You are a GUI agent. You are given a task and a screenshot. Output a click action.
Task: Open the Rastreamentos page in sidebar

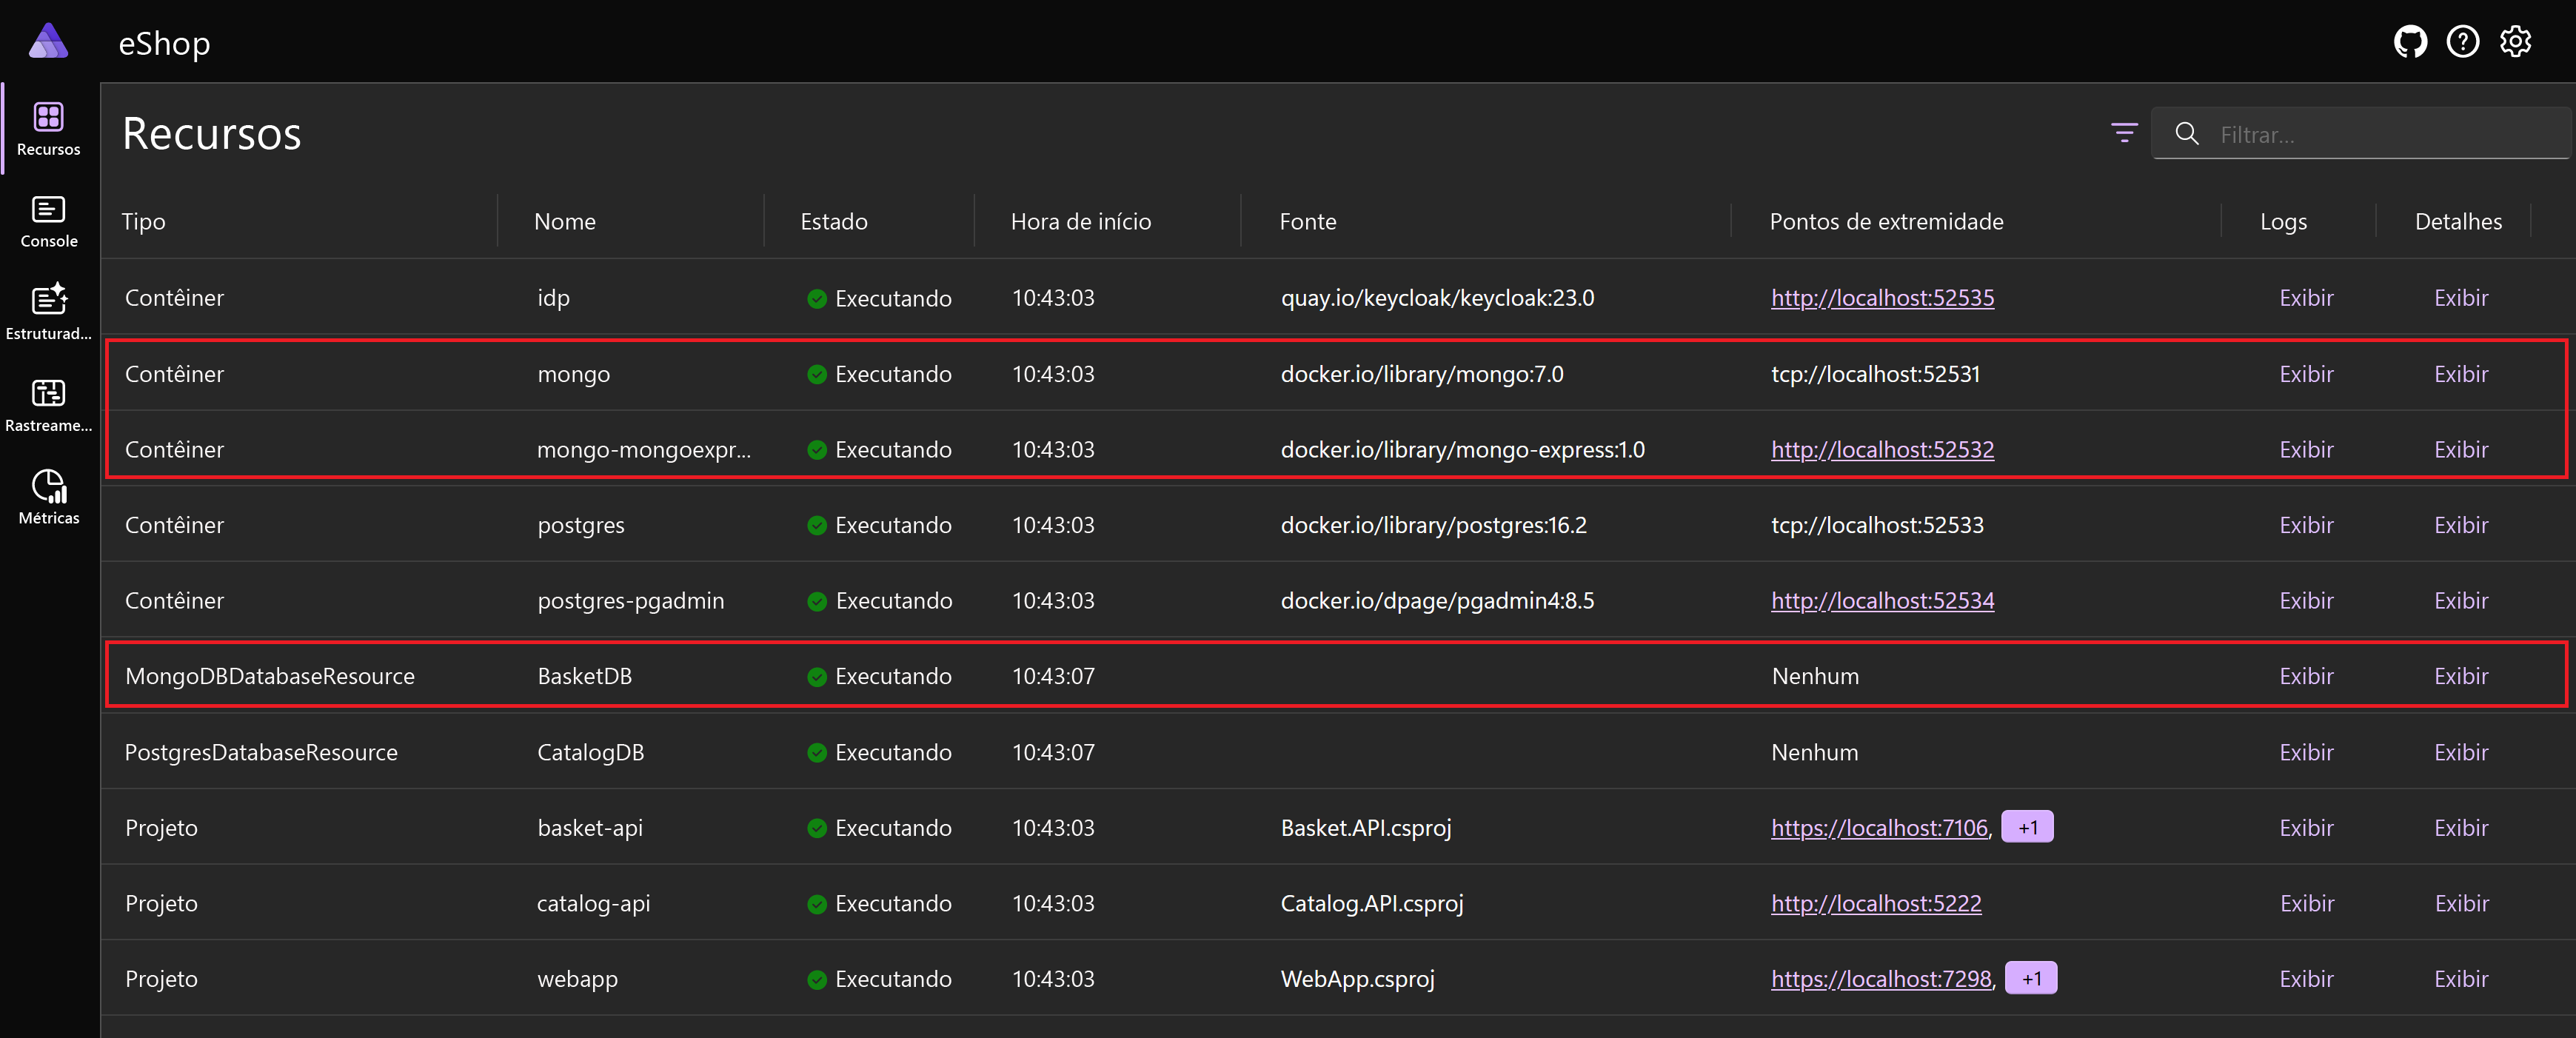pos(49,406)
